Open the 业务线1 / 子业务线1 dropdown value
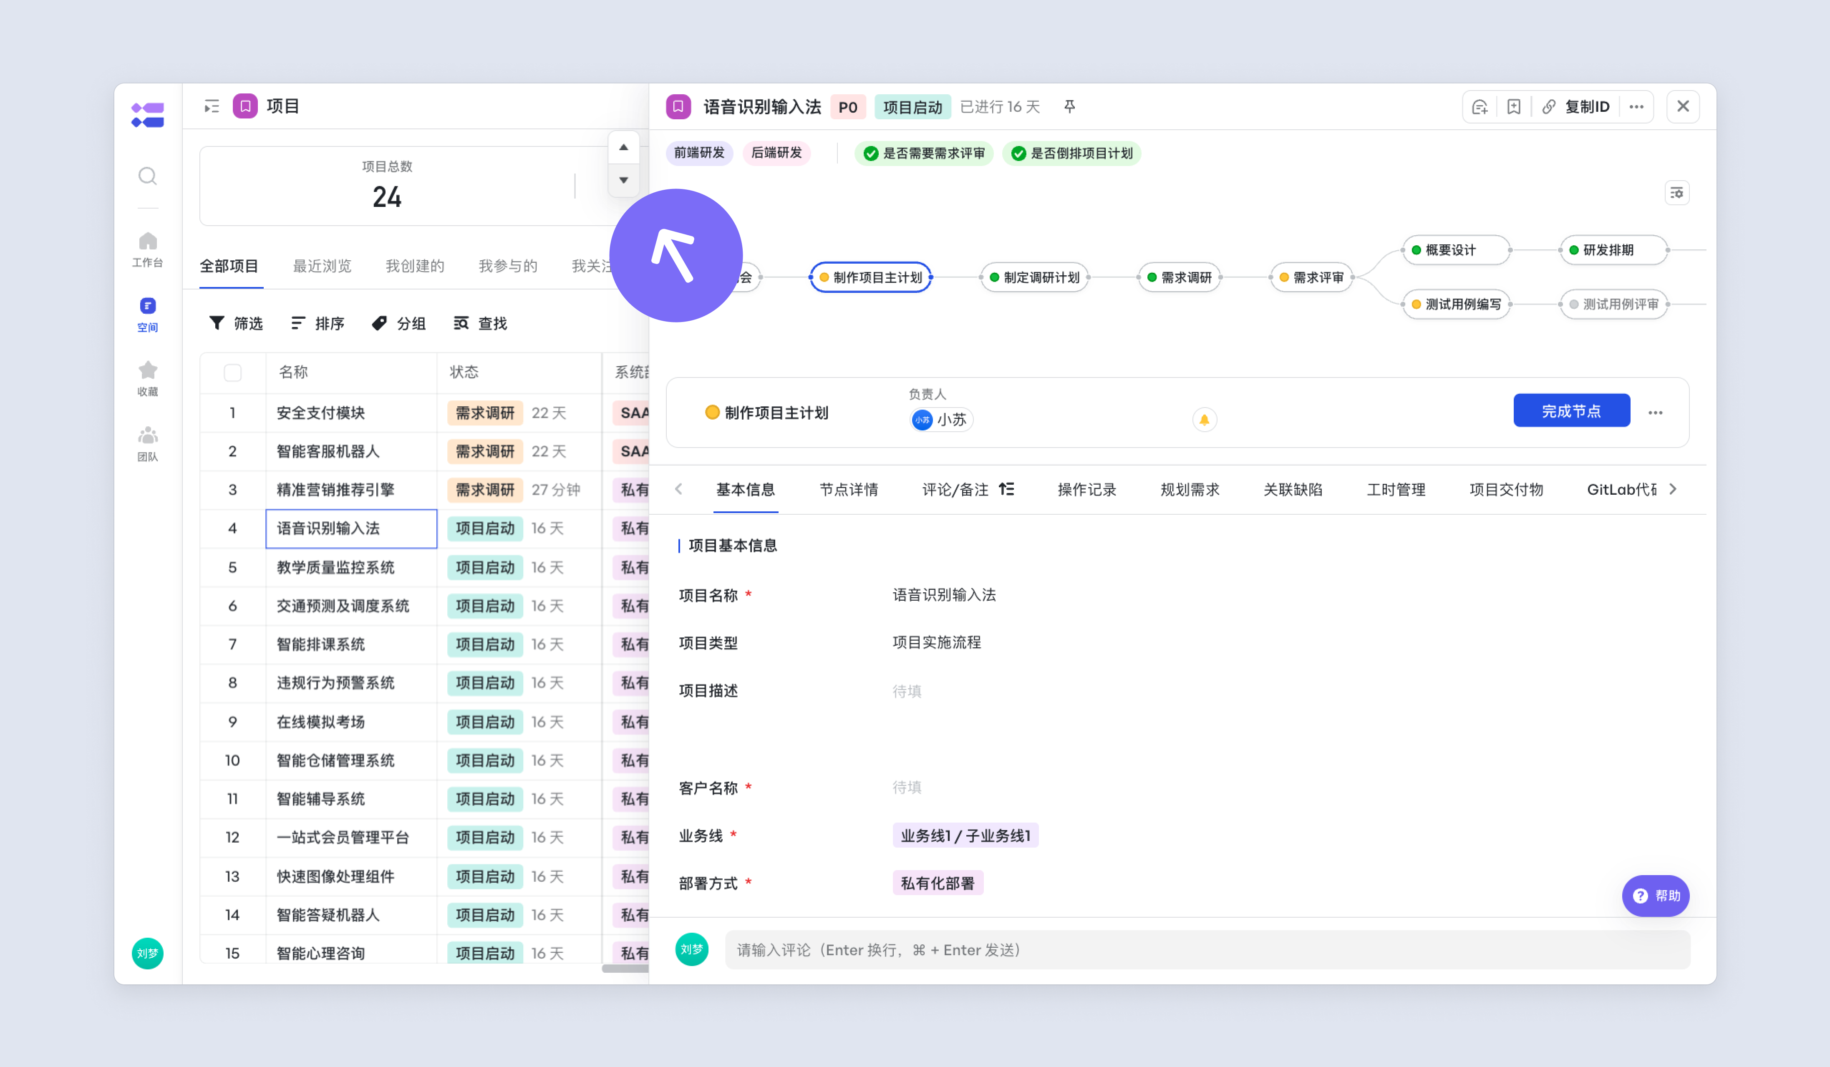1830x1067 pixels. tap(966, 835)
